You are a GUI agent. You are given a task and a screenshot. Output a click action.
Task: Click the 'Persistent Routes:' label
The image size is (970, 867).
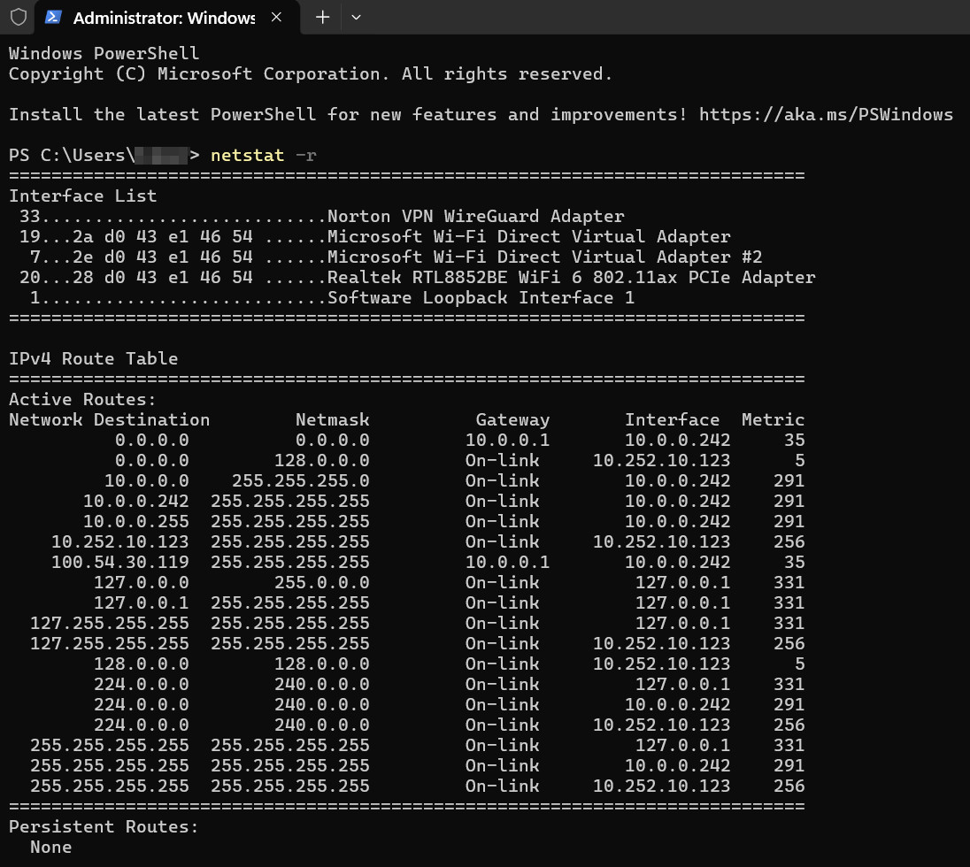104,827
